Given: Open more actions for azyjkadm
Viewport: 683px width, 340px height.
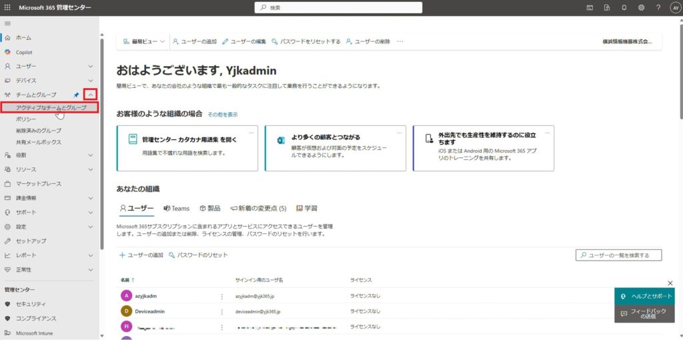Looking at the screenshot, I should point(221,297).
